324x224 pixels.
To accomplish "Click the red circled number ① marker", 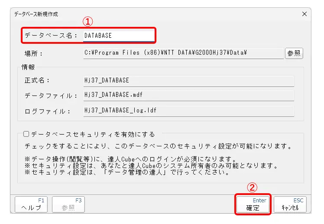I will coord(88,22).
